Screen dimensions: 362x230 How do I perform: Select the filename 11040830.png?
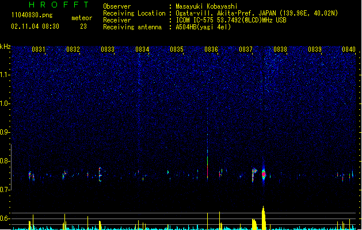(x=32, y=15)
